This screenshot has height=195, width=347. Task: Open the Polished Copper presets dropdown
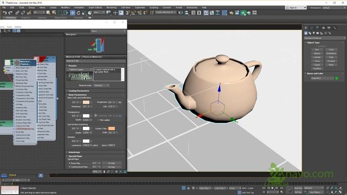[80, 69]
